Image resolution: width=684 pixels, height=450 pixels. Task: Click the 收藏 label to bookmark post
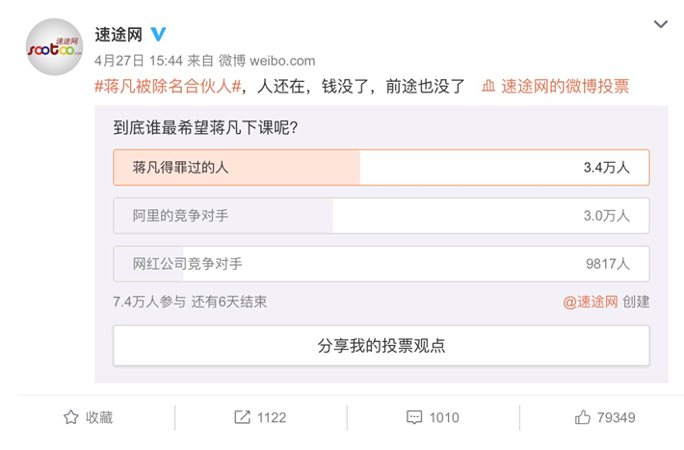99,417
